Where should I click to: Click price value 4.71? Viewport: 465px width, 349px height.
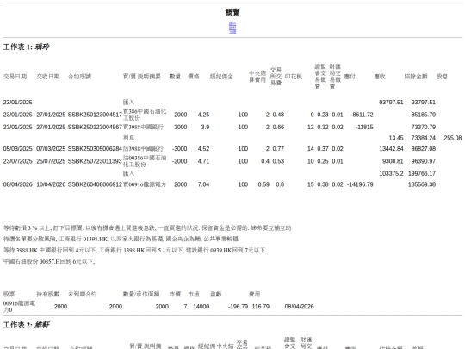pos(203,161)
